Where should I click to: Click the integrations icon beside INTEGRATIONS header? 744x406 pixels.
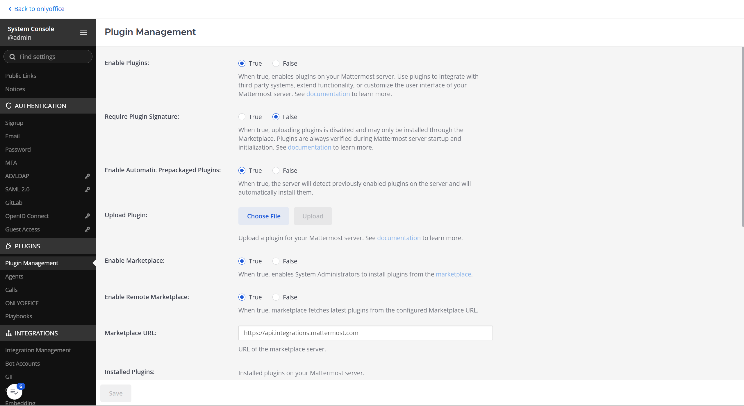[8, 333]
